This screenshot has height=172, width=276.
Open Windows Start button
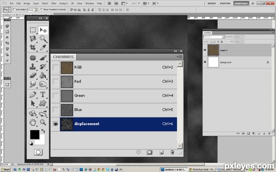coord(6,169)
